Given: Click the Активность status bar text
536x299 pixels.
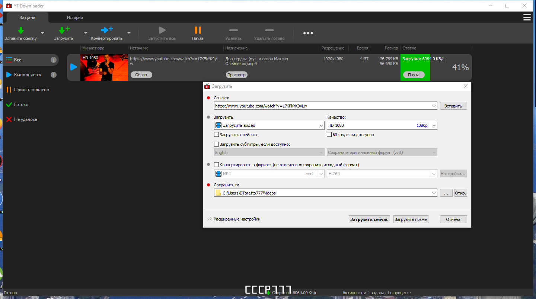Looking at the screenshot, I should pos(376,293).
